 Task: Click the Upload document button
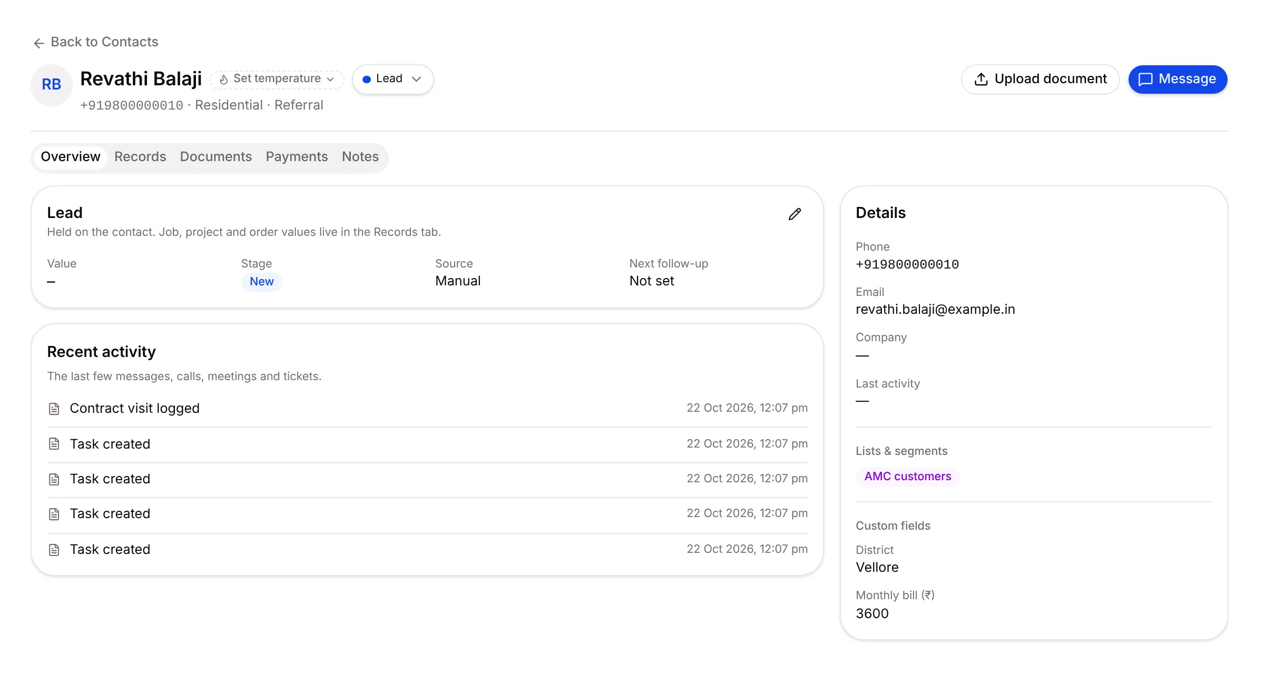point(1040,79)
